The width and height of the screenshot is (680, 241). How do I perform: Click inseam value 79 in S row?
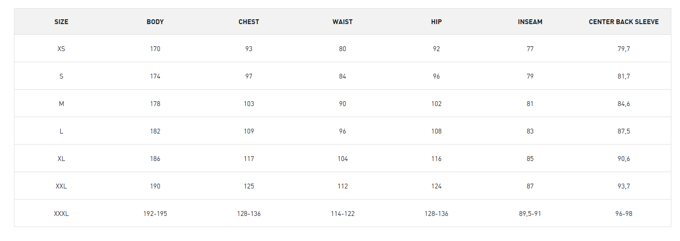point(530,76)
